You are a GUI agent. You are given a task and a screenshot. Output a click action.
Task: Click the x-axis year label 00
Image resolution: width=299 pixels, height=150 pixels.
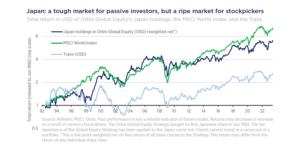[100, 111]
